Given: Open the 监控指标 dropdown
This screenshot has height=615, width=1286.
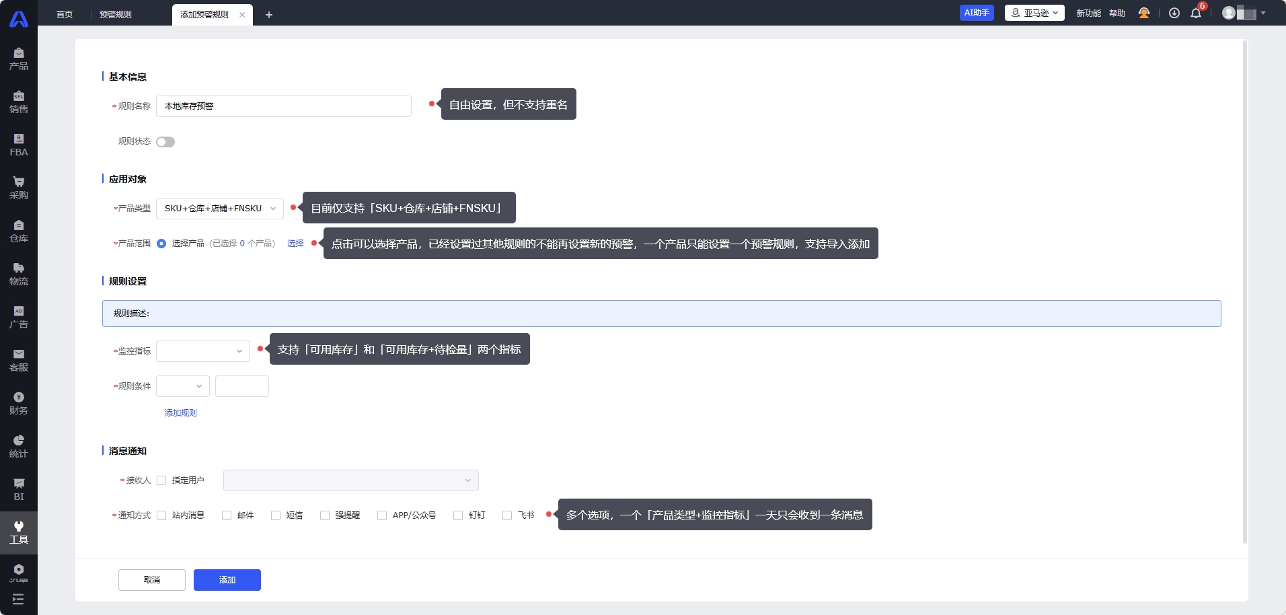Looking at the screenshot, I should [202, 351].
